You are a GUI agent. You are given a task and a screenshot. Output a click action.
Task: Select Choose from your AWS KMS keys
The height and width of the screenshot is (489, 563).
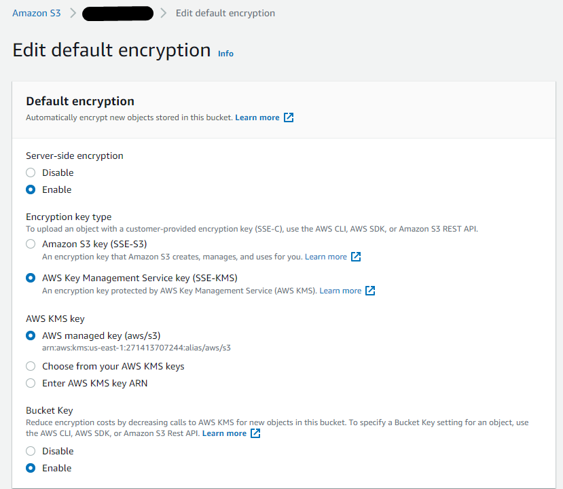[31, 366]
